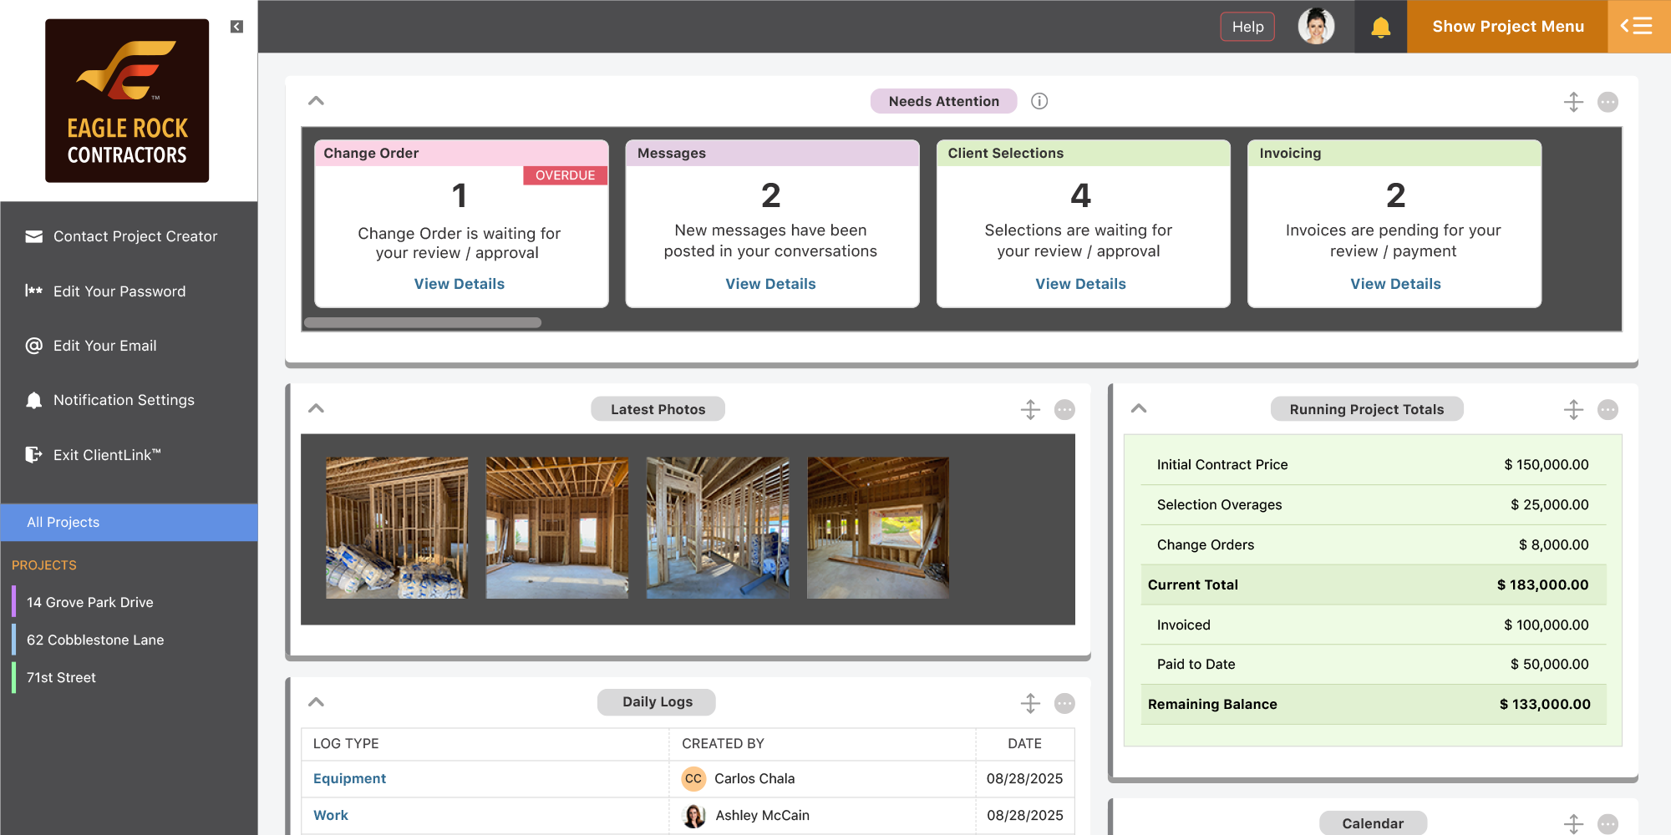The image size is (1671, 835).
Task: Collapse the Daily Logs panel
Action: point(316,701)
